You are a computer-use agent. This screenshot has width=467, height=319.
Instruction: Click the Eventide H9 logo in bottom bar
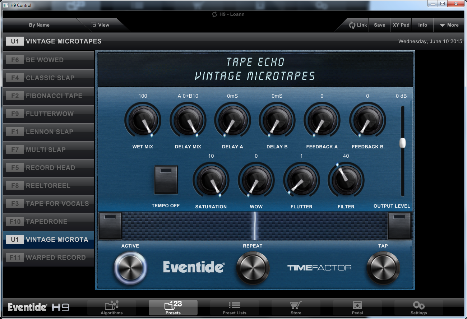(x=39, y=308)
